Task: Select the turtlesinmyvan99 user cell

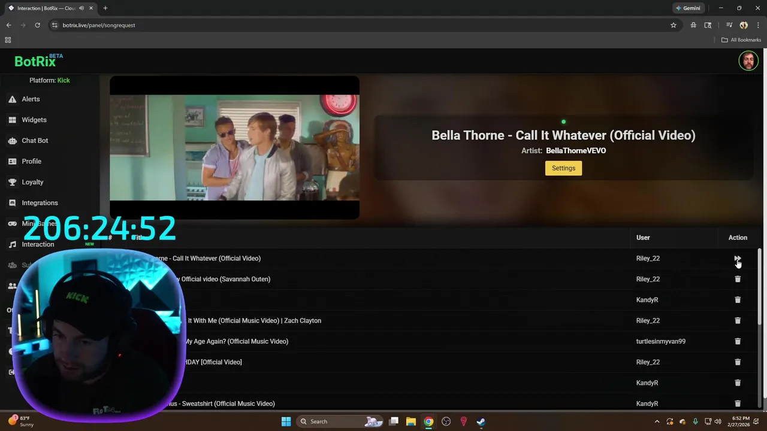Action: pyautogui.click(x=660, y=341)
